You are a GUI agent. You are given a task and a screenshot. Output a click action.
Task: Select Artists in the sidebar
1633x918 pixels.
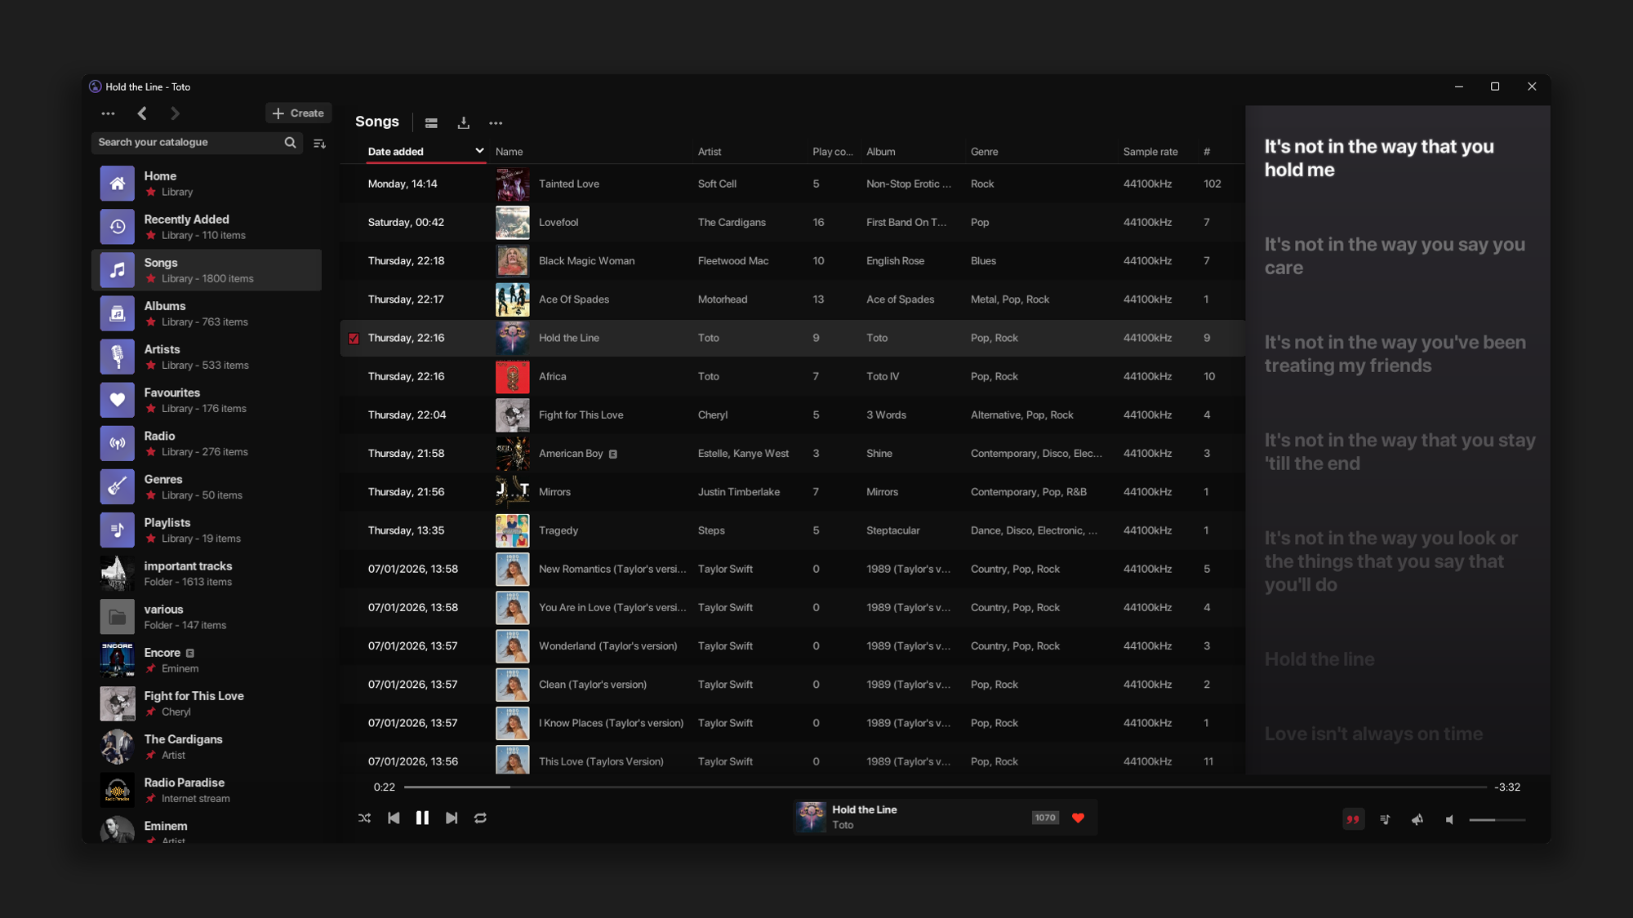(207, 357)
